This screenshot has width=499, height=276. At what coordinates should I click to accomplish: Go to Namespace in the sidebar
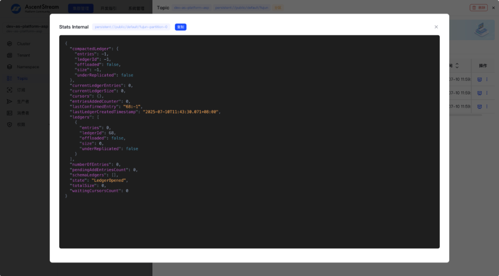tap(28, 67)
